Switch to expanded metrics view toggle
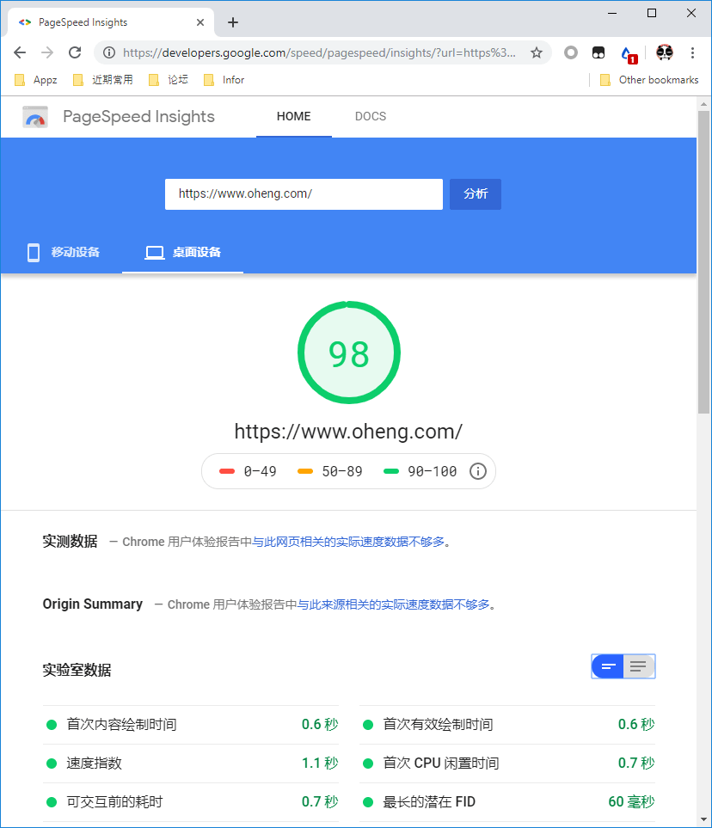The height and width of the screenshot is (828, 712). coord(639,666)
